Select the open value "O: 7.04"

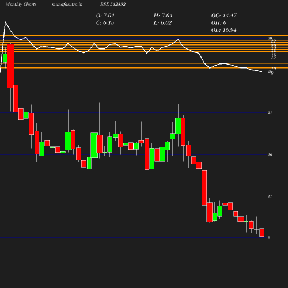105,16
